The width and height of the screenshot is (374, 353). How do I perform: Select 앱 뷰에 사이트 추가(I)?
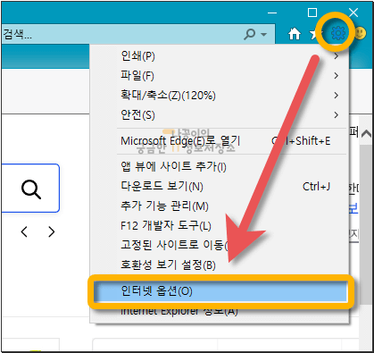220,166
